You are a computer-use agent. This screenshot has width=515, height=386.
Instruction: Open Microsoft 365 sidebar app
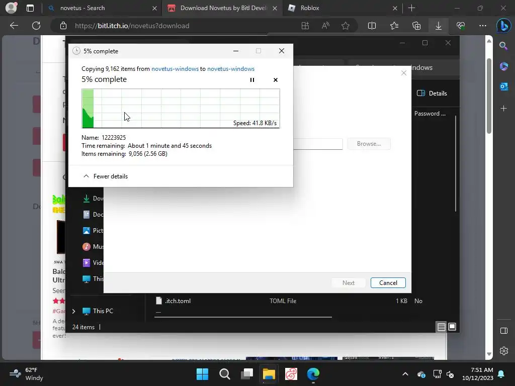(x=503, y=66)
